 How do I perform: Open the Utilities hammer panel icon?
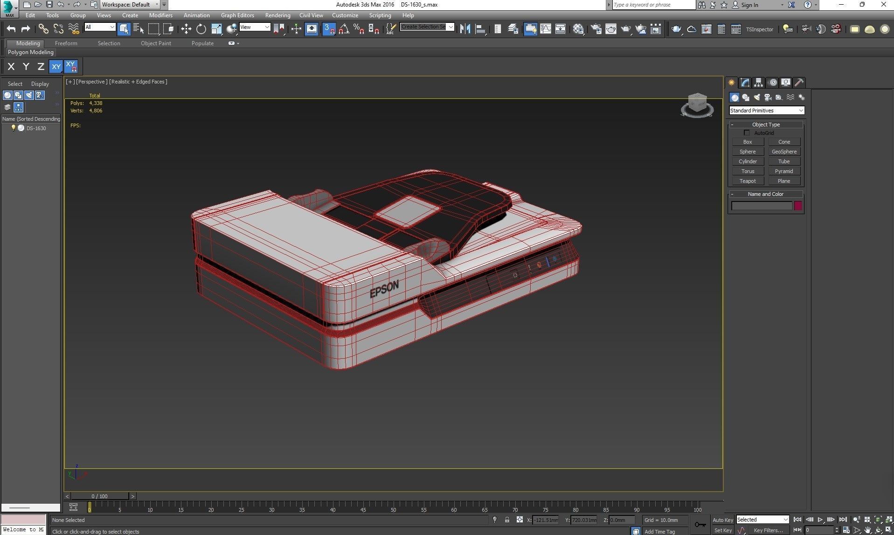799,83
